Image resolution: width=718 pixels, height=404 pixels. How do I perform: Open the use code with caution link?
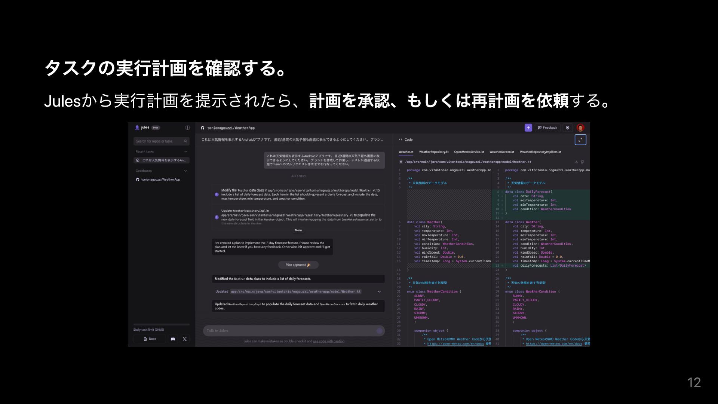[x=329, y=341]
